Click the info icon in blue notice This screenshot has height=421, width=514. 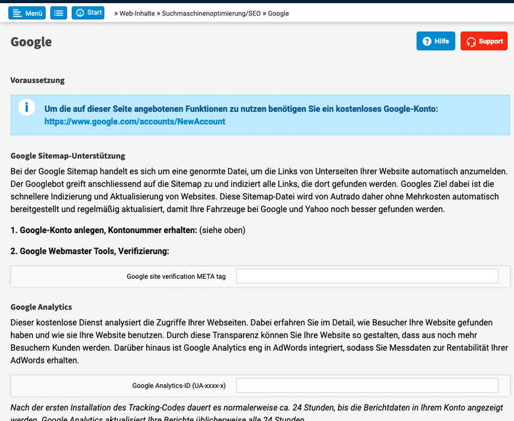click(26, 108)
